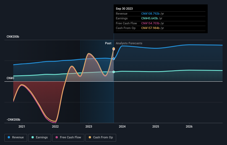The height and width of the screenshot is (145, 227).
Task: Click the Revenue value CN¥108.792b in tooltip
Action: coord(150,14)
